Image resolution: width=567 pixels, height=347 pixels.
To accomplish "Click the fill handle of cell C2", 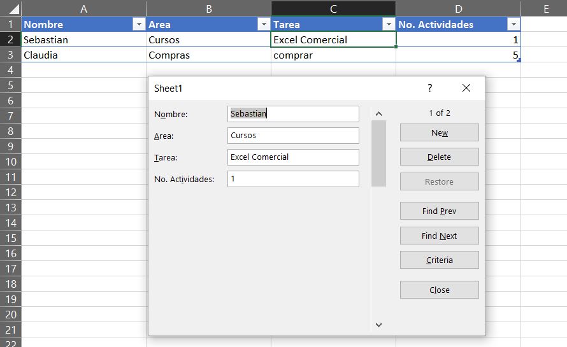I will click(396, 46).
